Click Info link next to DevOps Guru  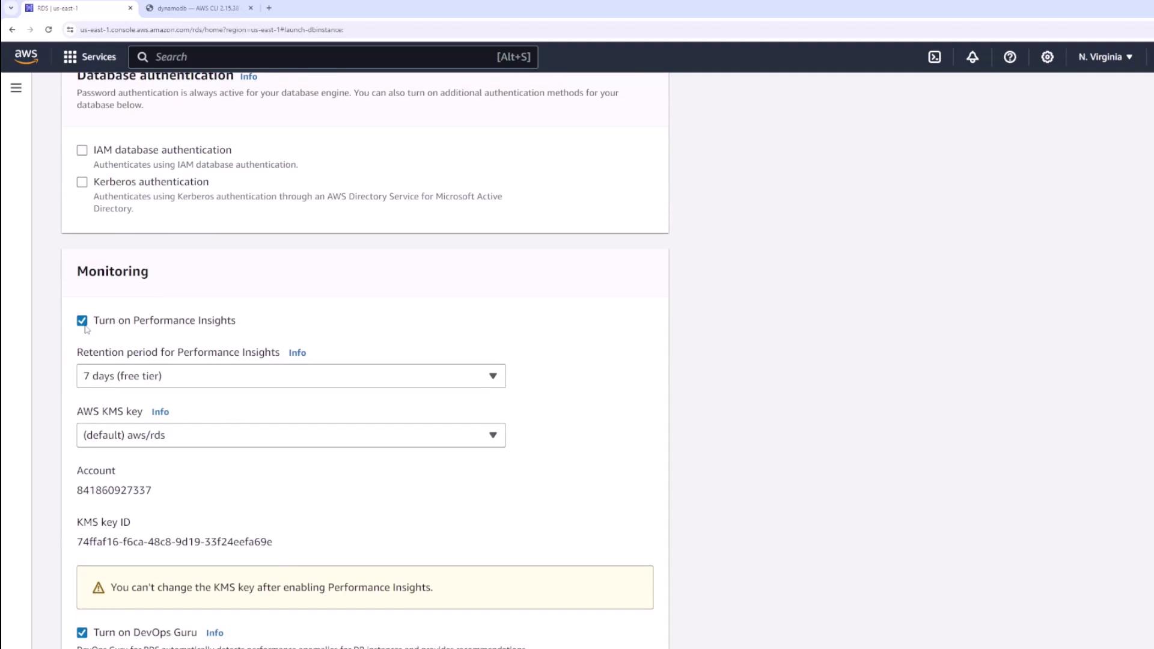pos(215,633)
